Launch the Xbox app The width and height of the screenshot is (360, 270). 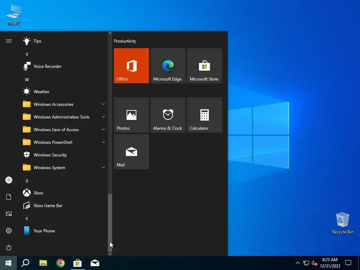tap(63, 193)
